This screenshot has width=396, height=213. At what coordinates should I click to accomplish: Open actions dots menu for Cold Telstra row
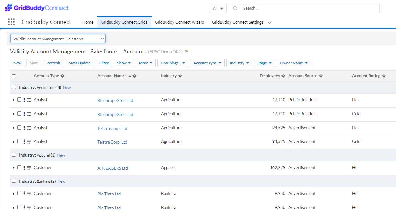[24, 142]
